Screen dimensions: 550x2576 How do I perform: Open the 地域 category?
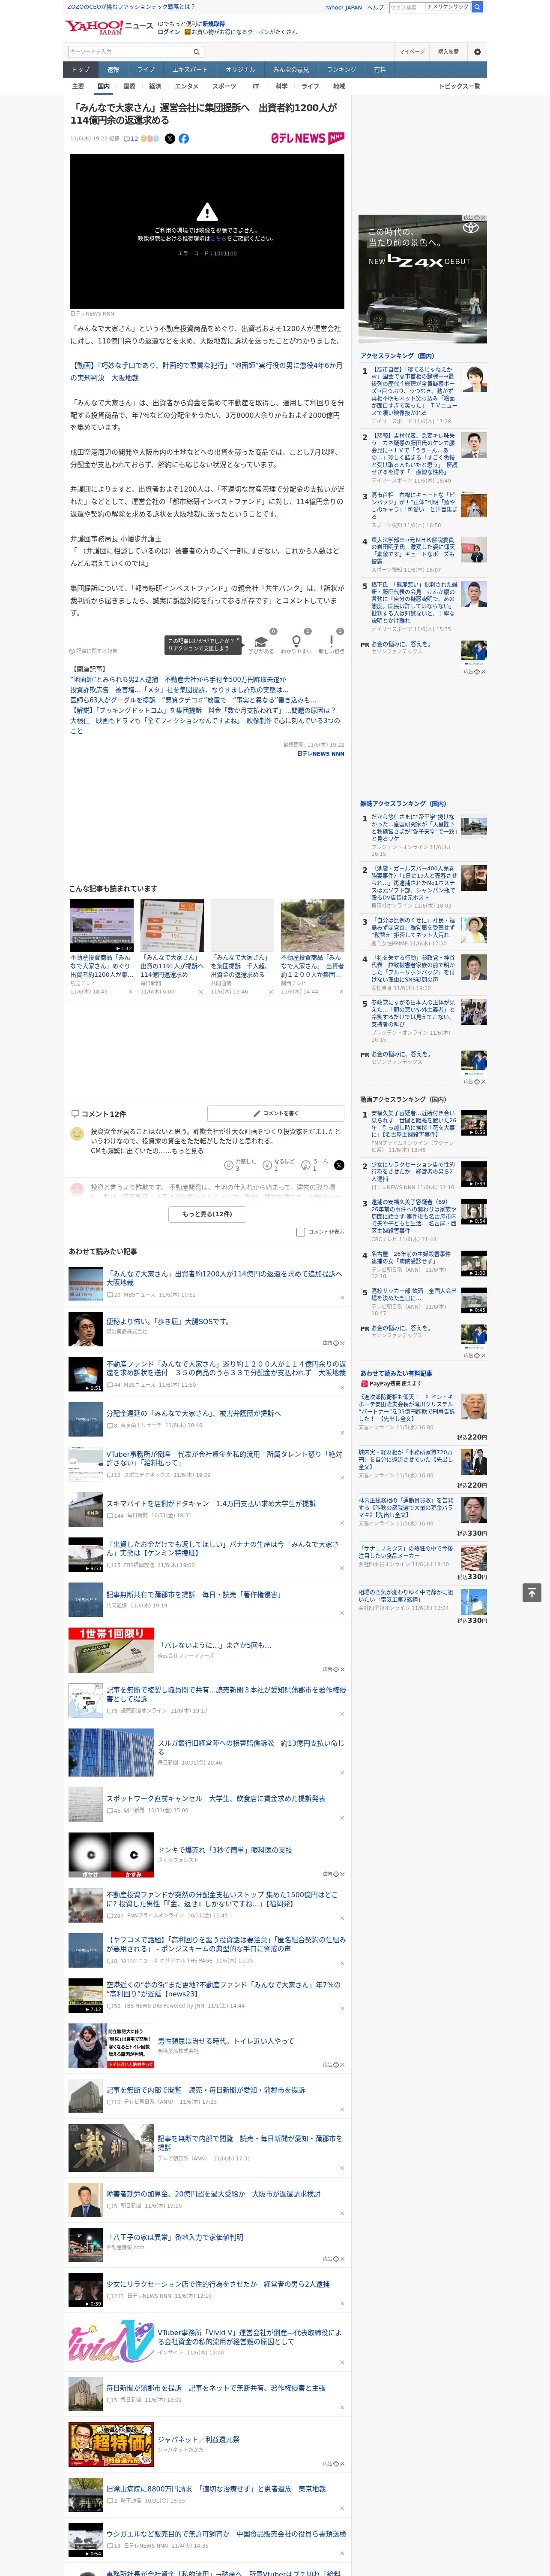pos(339,86)
